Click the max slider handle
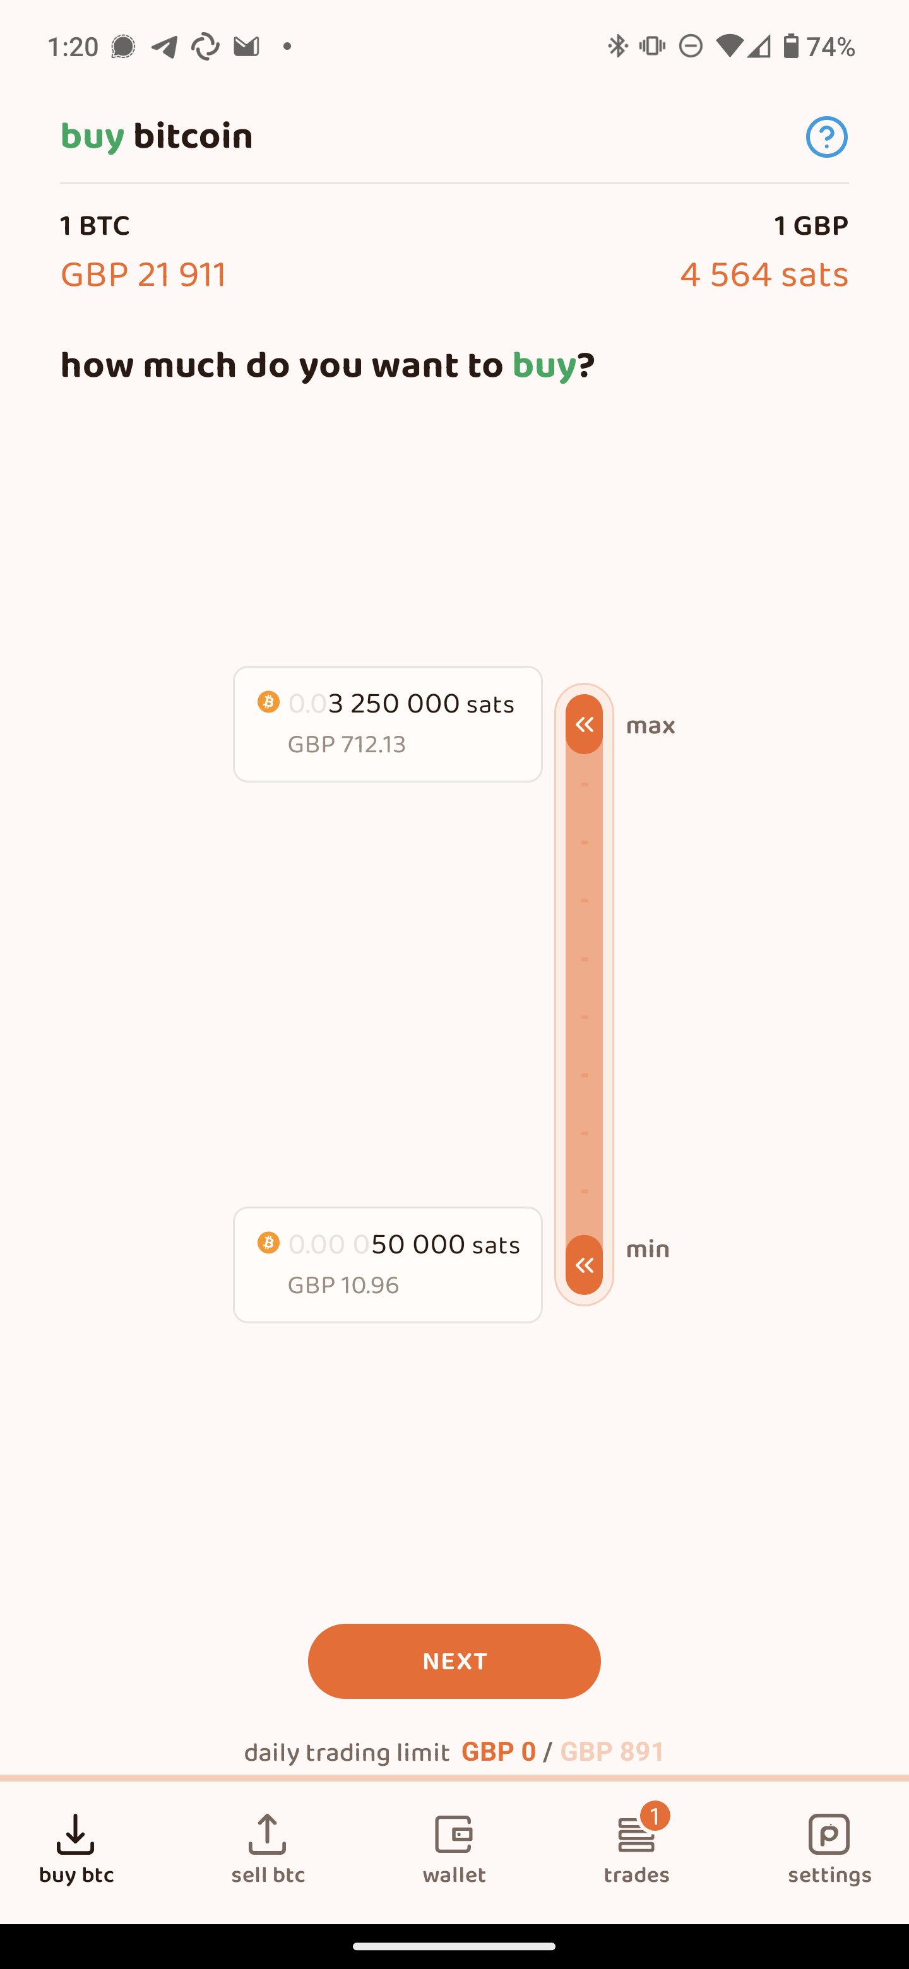This screenshot has width=909, height=1969. click(584, 724)
